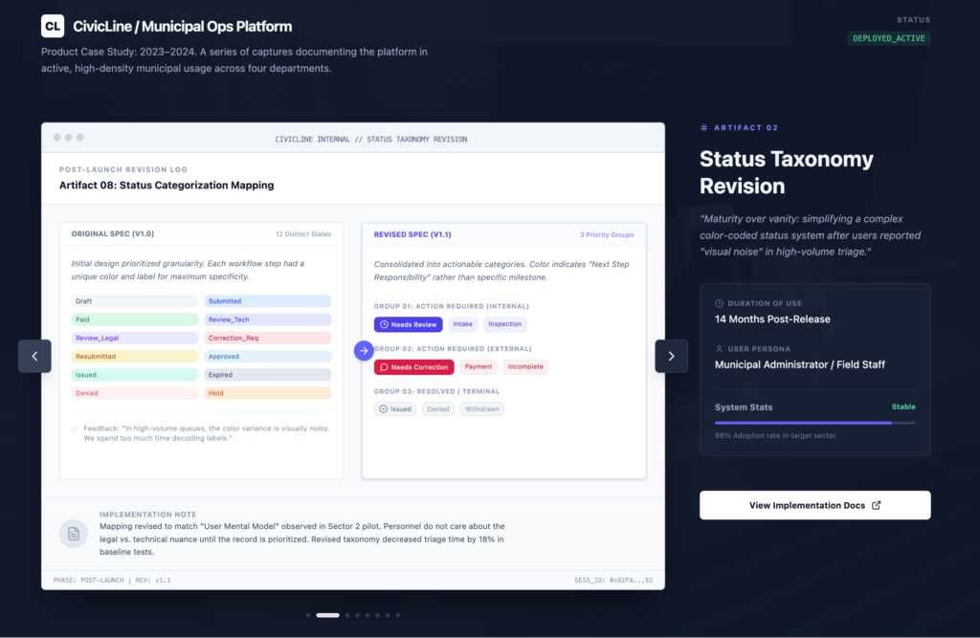
Task: Click the Stable status text
Action: tap(903, 407)
